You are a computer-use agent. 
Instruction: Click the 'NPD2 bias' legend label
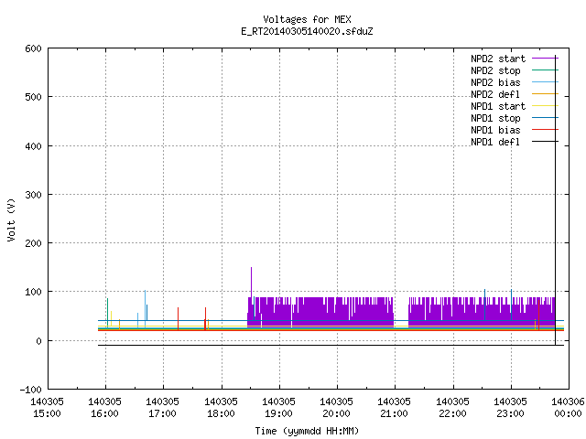pos(495,82)
